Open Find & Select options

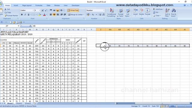[x=173, y=13]
